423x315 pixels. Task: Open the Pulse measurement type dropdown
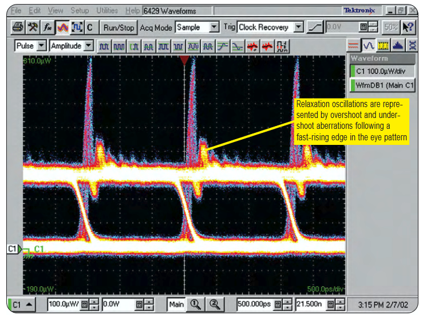(42, 46)
